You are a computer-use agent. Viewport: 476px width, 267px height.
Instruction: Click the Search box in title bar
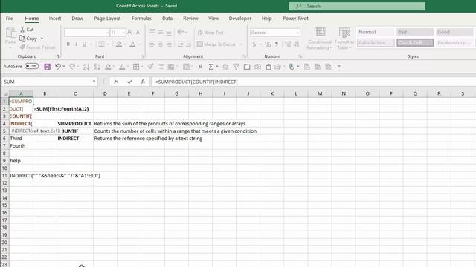click(357, 6)
